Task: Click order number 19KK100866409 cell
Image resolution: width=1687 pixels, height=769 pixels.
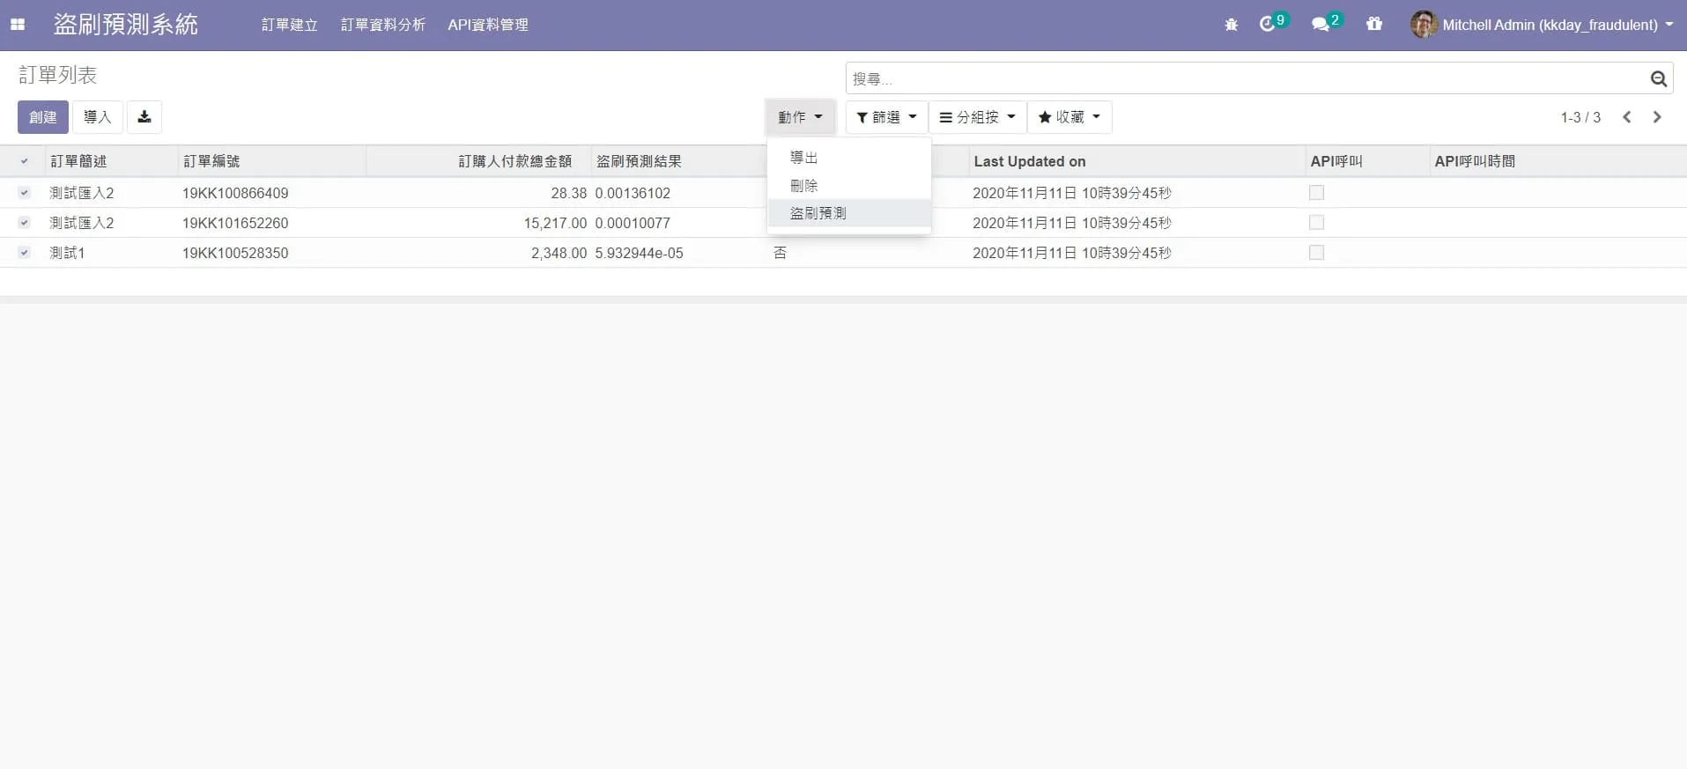Action: (x=235, y=193)
